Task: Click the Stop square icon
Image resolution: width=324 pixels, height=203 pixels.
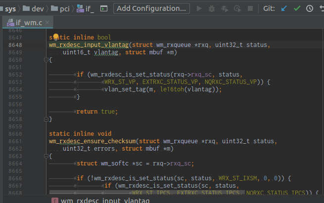Action: point(250,8)
